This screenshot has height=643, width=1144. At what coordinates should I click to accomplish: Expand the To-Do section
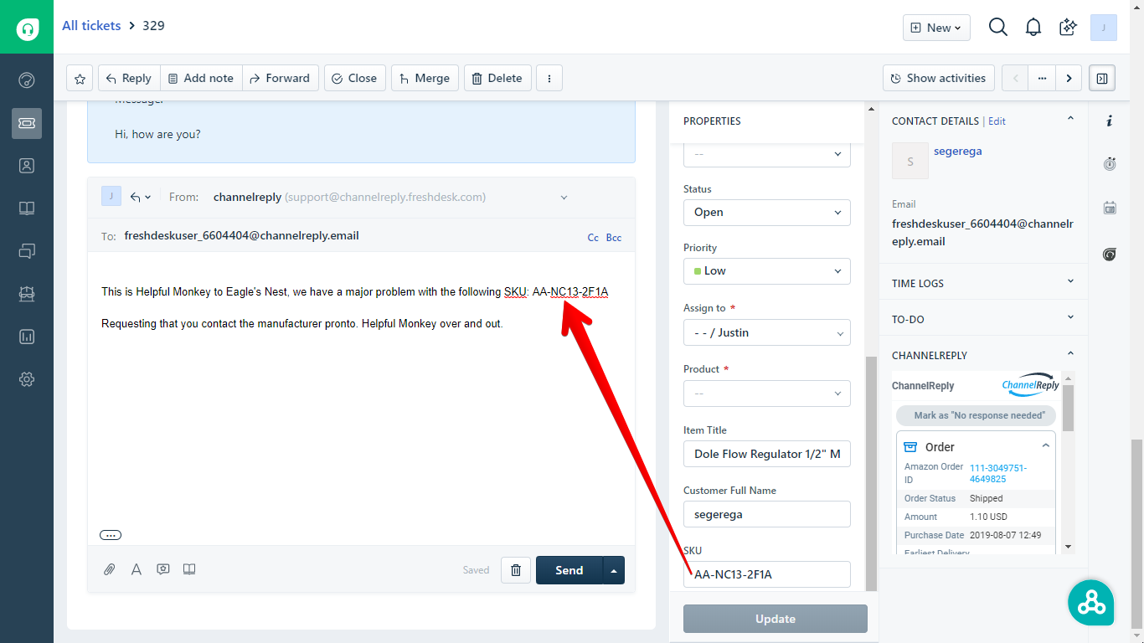(1070, 318)
